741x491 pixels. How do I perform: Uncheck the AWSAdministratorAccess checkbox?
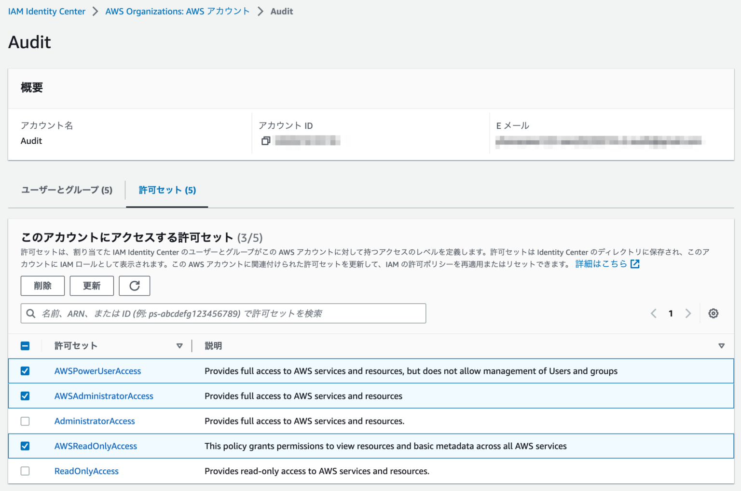(25, 396)
